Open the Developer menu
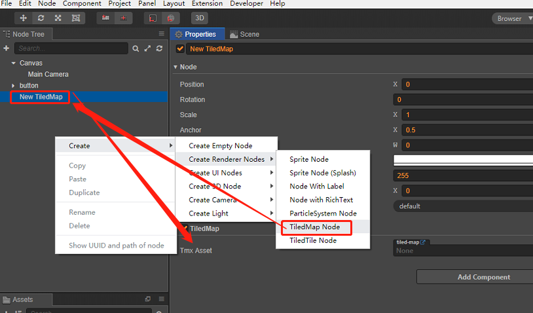Image resolution: width=533 pixels, height=313 pixels. coord(246,3)
